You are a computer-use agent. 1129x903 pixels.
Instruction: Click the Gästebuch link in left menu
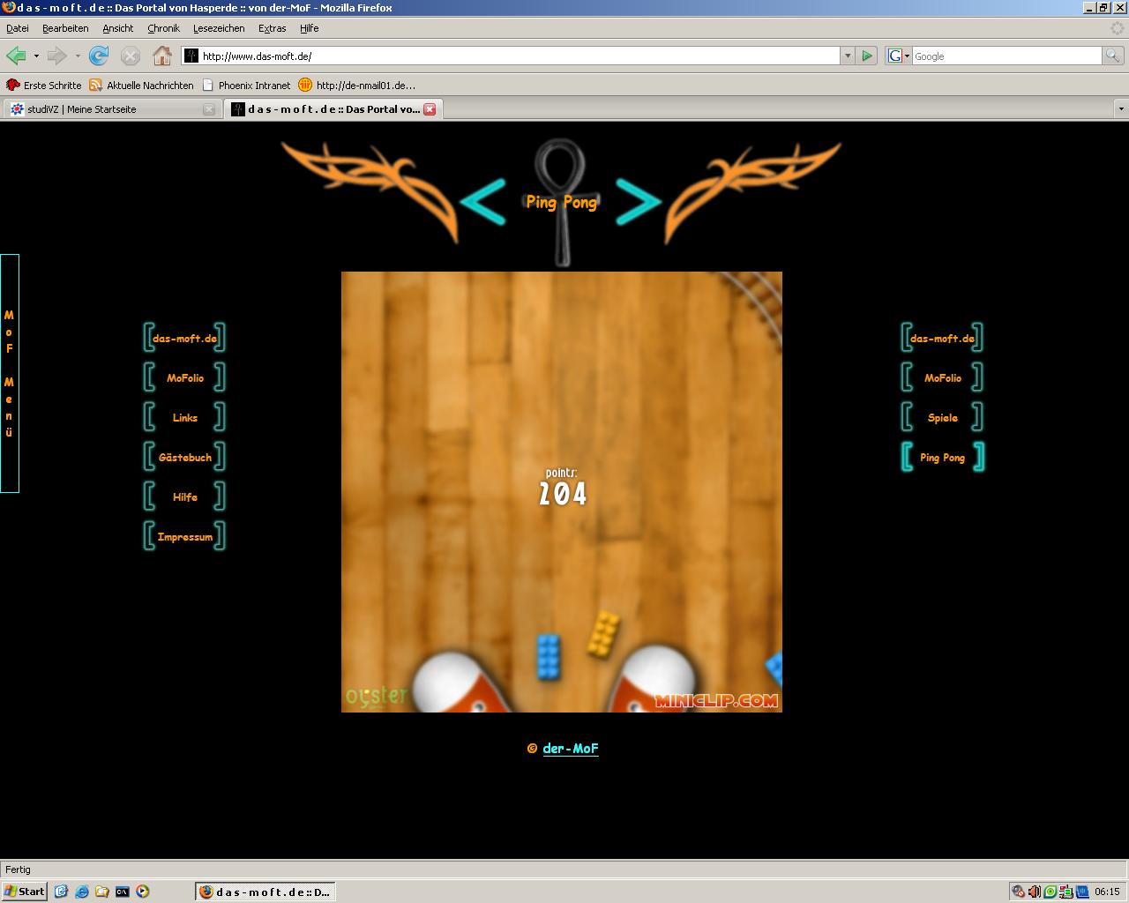[185, 457]
